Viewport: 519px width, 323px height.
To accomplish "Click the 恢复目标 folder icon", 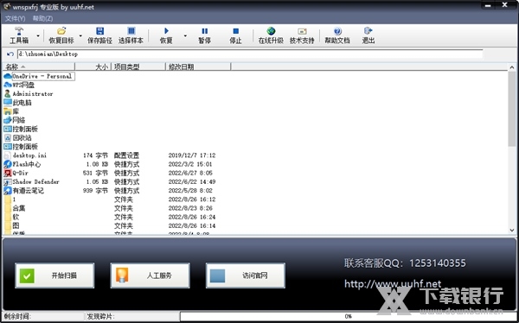I will click(61, 31).
